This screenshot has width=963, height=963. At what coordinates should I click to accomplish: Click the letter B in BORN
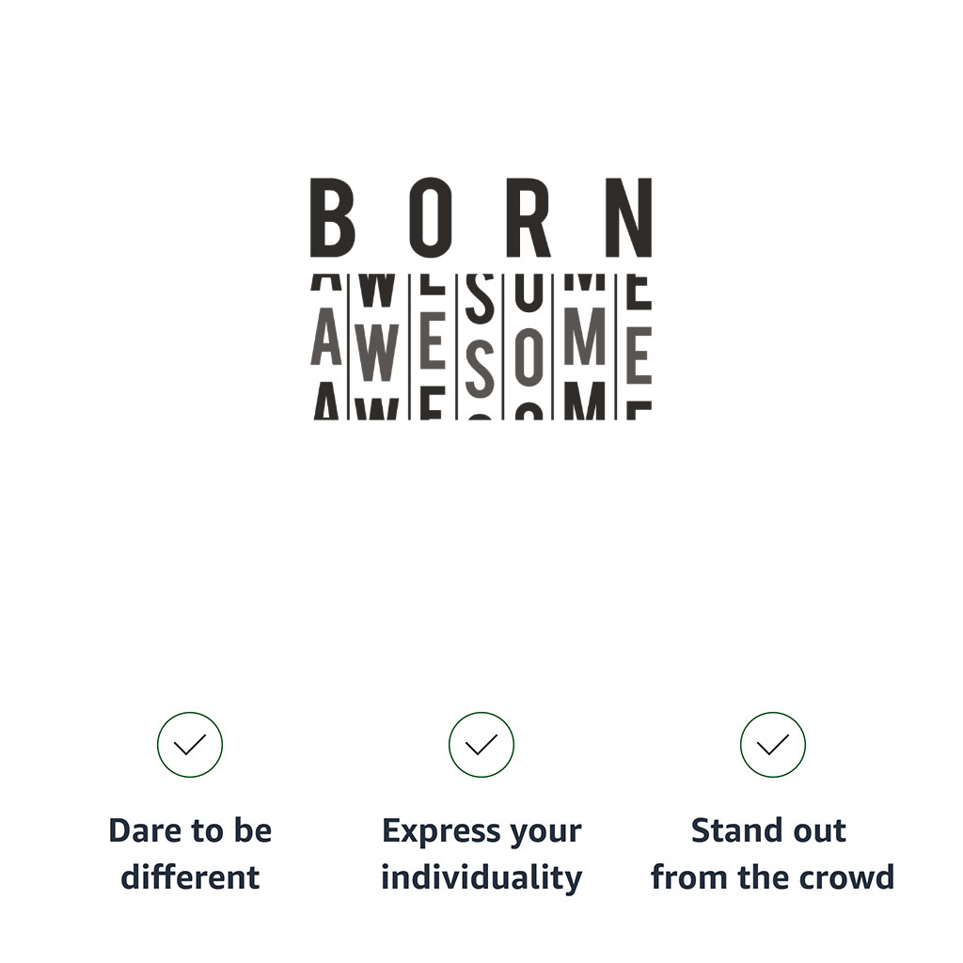(x=332, y=218)
